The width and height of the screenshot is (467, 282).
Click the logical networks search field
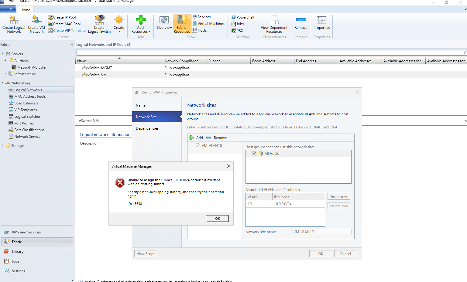coord(270,53)
